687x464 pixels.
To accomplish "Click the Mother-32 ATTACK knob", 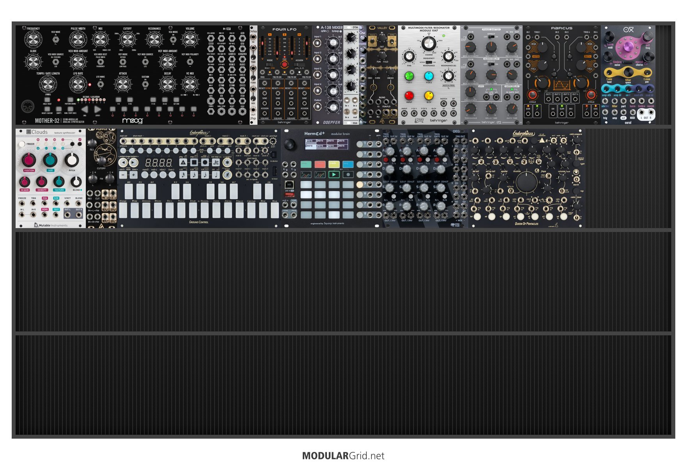I will pyautogui.click(x=123, y=84).
